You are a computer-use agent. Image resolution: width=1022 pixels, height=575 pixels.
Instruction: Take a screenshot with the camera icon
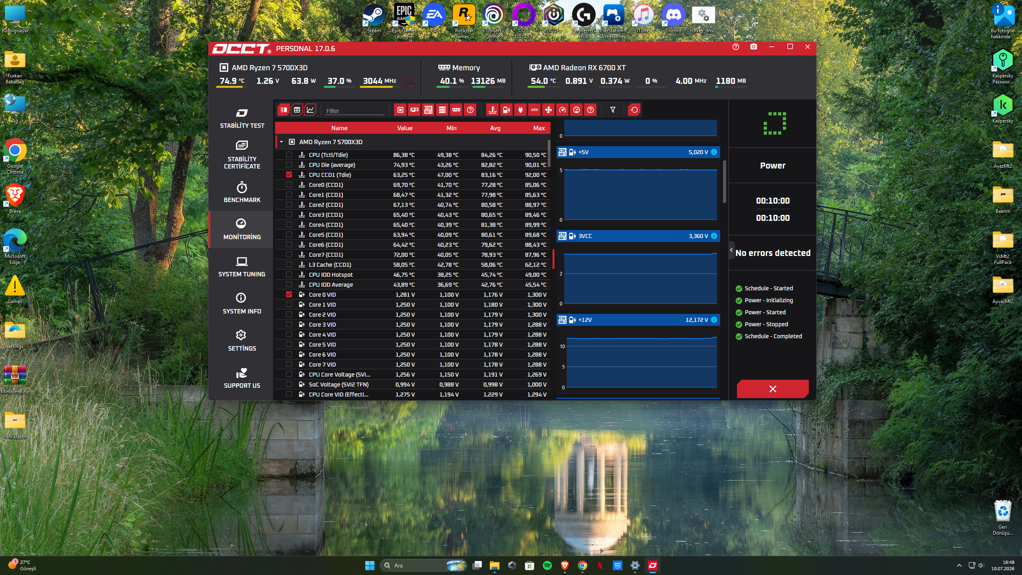coord(754,47)
